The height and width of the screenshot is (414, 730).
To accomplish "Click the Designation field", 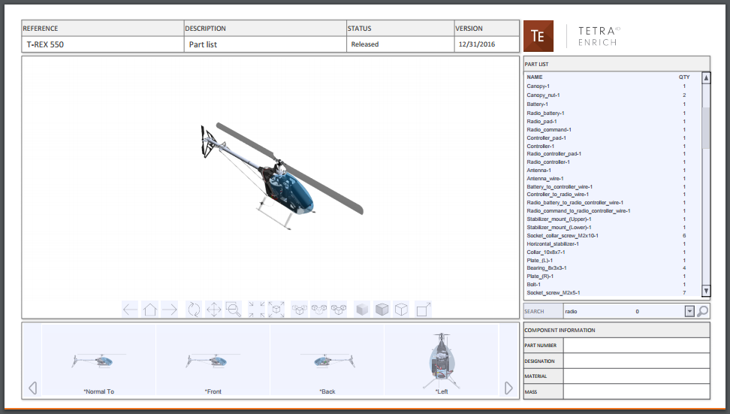I will 636,361.
